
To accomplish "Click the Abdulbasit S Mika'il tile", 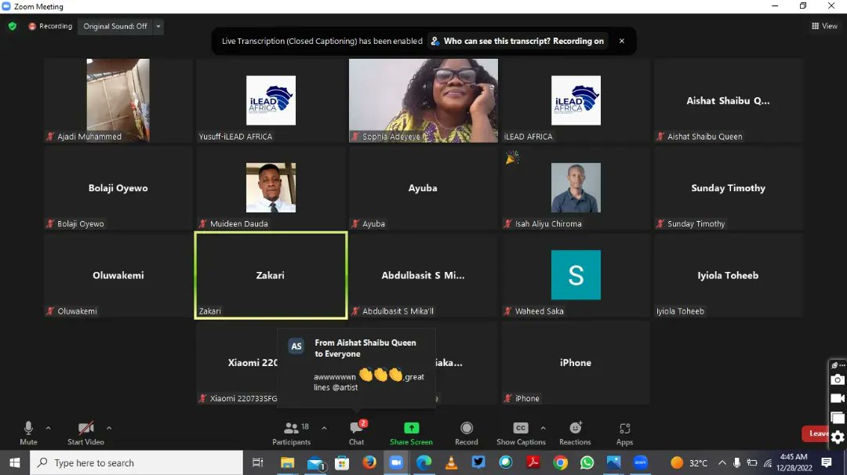I will pos(423,275).
